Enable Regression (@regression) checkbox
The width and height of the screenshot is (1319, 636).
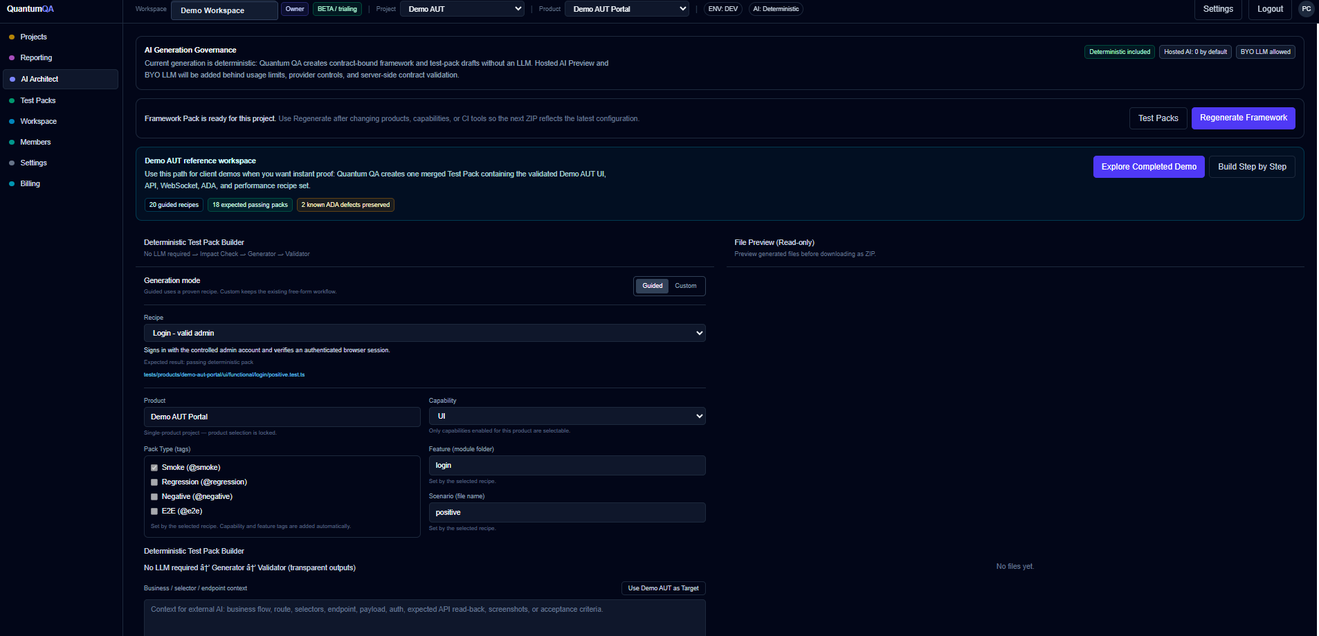coord(154,482)
